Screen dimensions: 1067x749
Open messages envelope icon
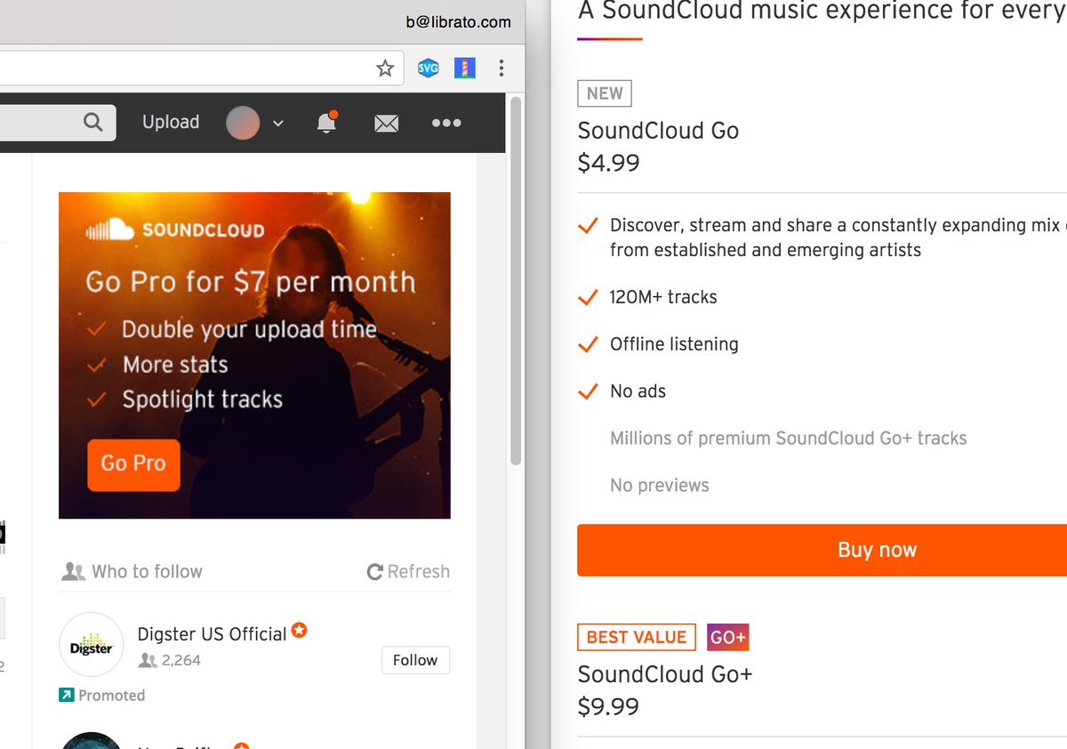[x=386, y=124]
